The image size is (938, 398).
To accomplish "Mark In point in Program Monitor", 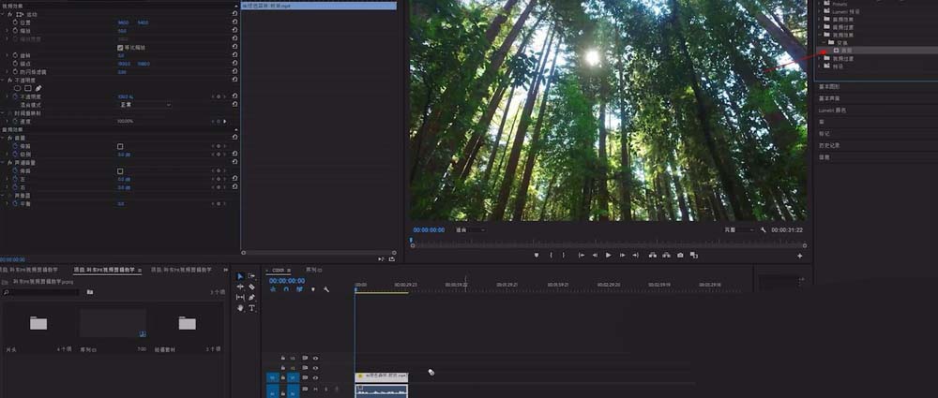I will click(551, 255).
